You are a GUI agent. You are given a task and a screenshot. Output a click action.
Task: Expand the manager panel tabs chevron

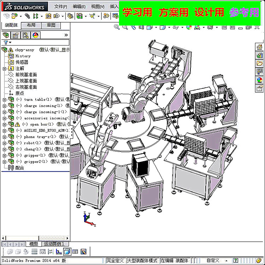(x=66, y=35)
